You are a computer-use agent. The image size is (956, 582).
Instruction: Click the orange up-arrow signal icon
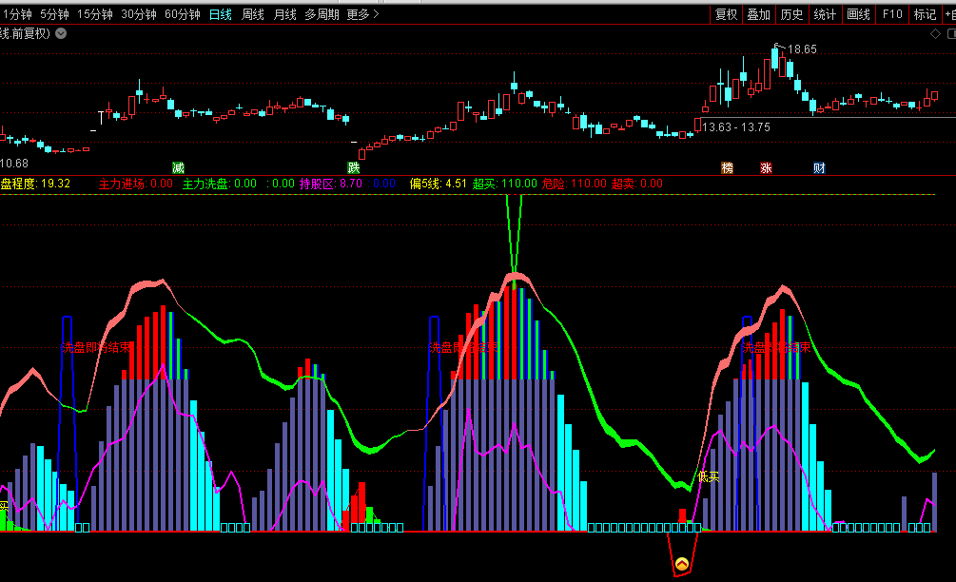[682, 564]
